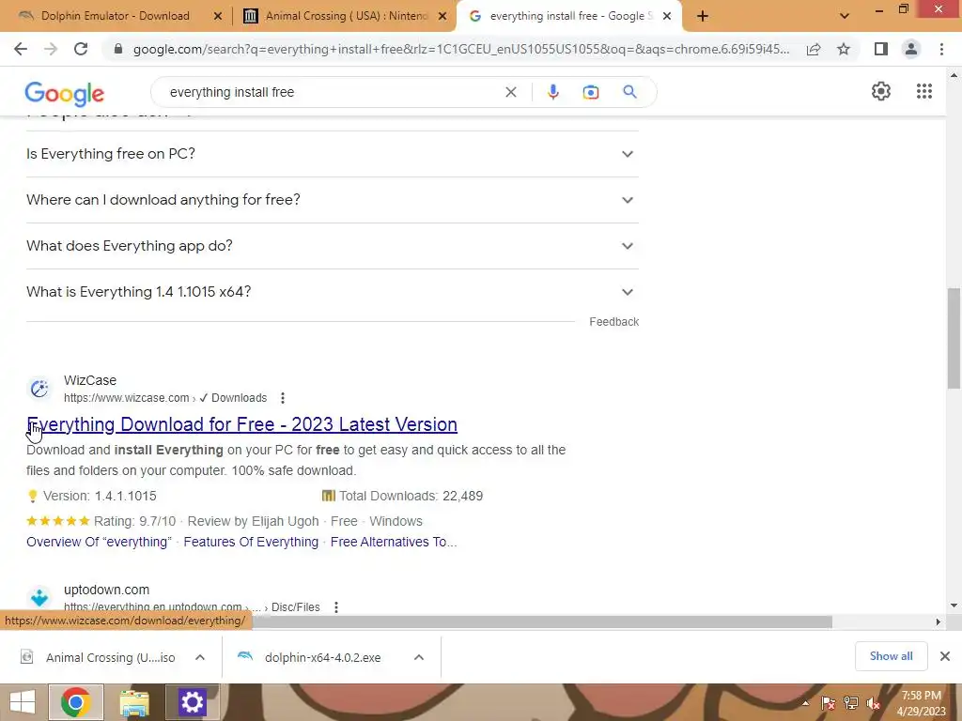Open more options for the WizCase result

click(x=282, y=398)
